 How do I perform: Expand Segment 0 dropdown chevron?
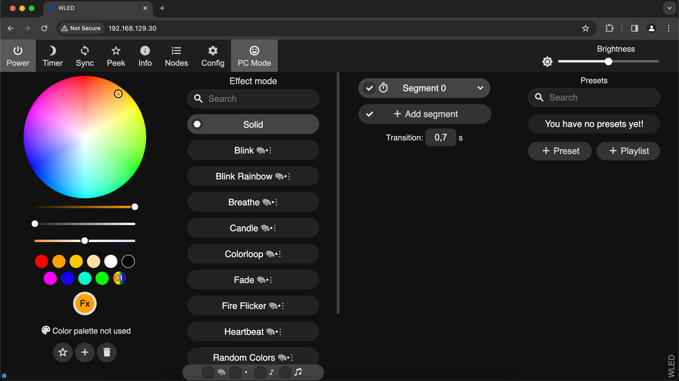click(x=480, y=88)
